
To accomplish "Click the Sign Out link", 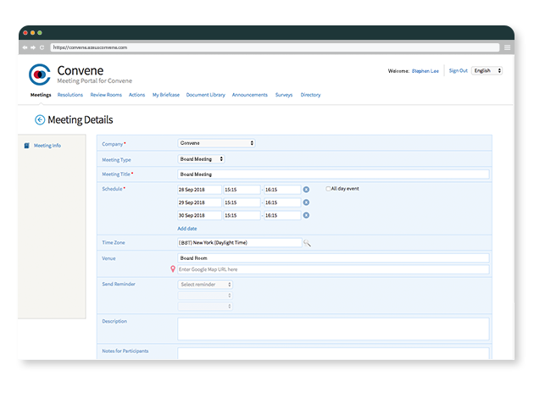I will pyautogui.click(x=459, y=71).
